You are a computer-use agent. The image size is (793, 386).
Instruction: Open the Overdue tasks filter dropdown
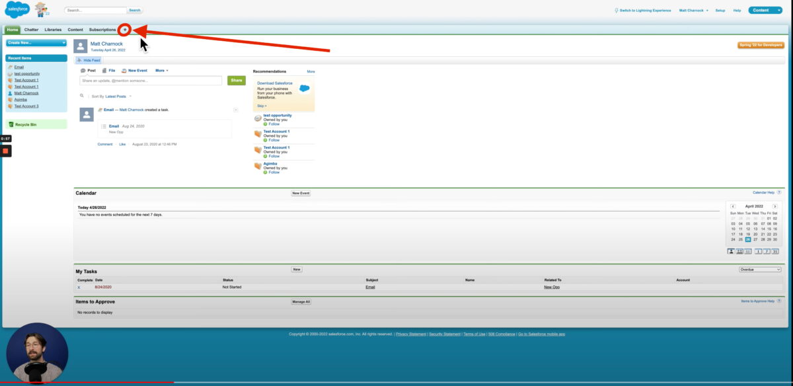(759, 270)
